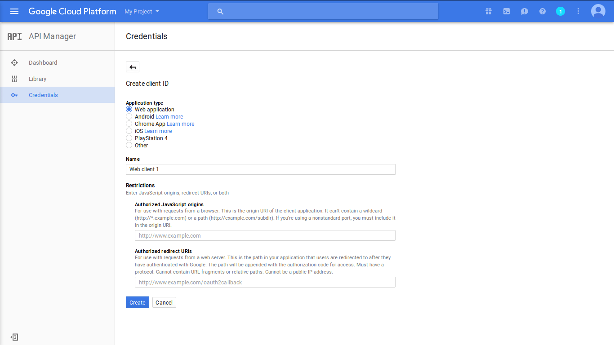Collapse the side panel with bottom icon

pyautogui.click(x=14, y=337)
